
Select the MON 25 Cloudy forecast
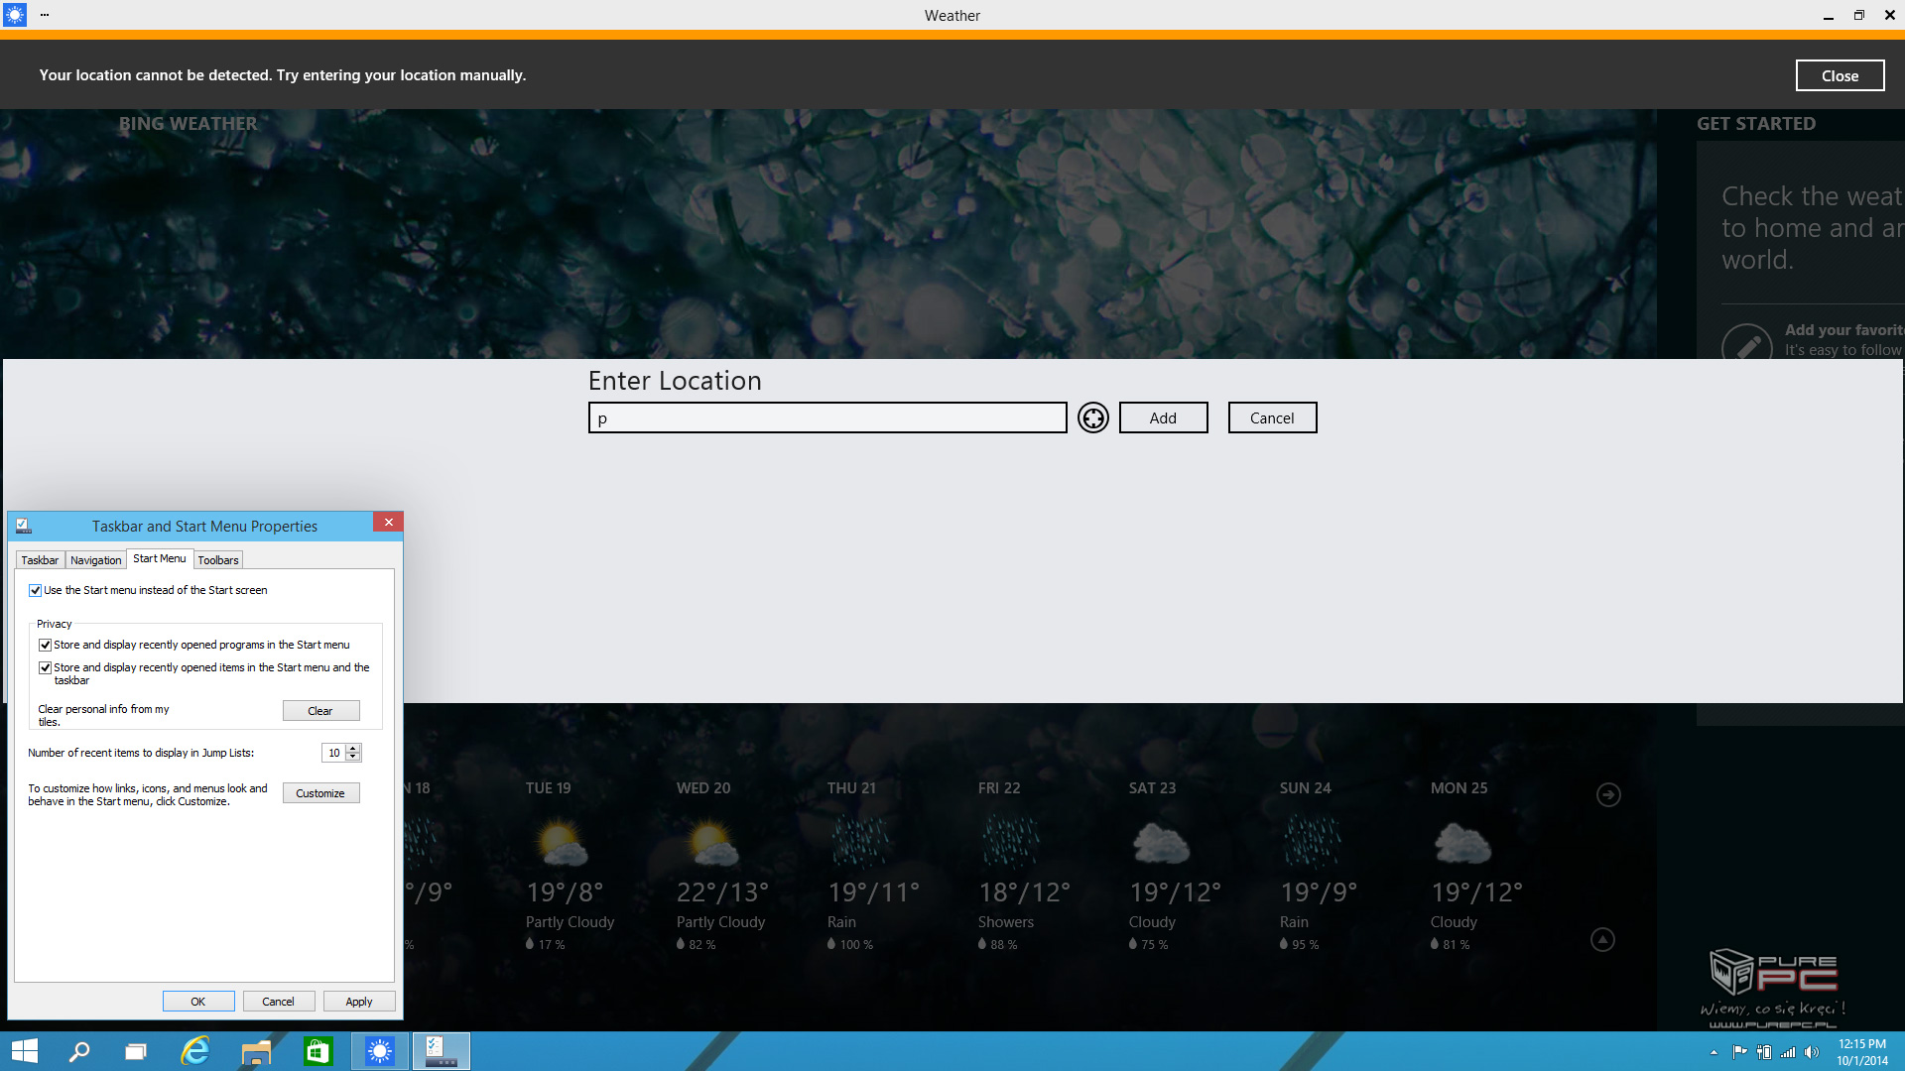[x=1475, y=868]
